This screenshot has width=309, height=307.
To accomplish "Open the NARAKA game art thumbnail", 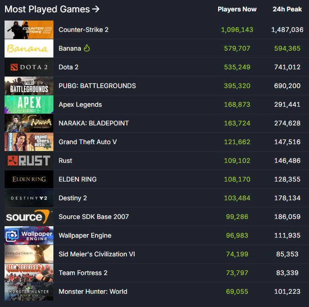I will (x=29, y=123).
